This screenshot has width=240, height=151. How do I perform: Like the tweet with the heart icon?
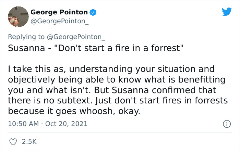13,141
